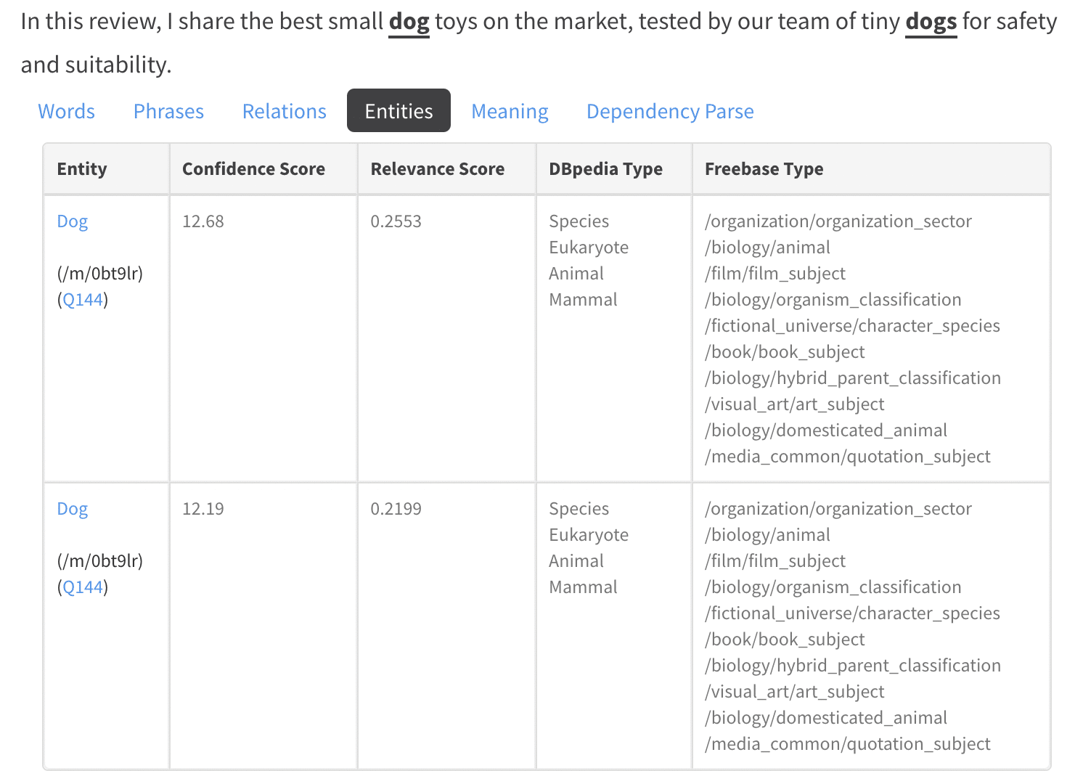The width and height of the screenshot is (1083, 784).
Task: Click the DBpedia Type column header
Action: click(x=605, y=169)
